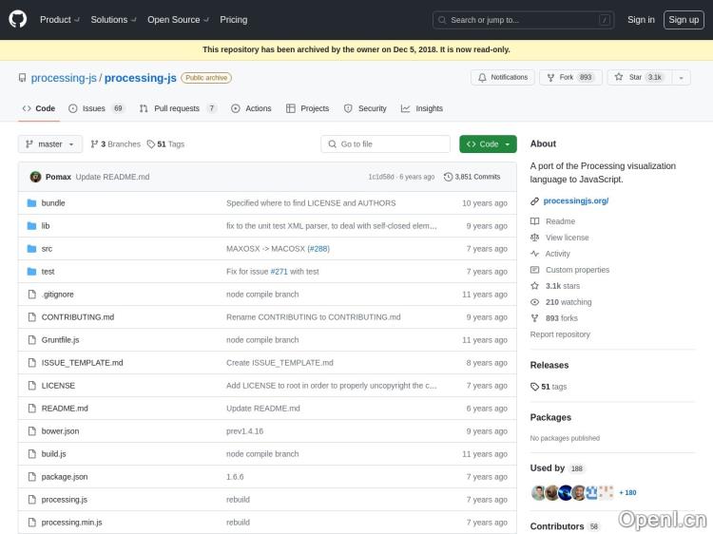Click the Readme book icon

pyautogui.click(x=534, y=221)
